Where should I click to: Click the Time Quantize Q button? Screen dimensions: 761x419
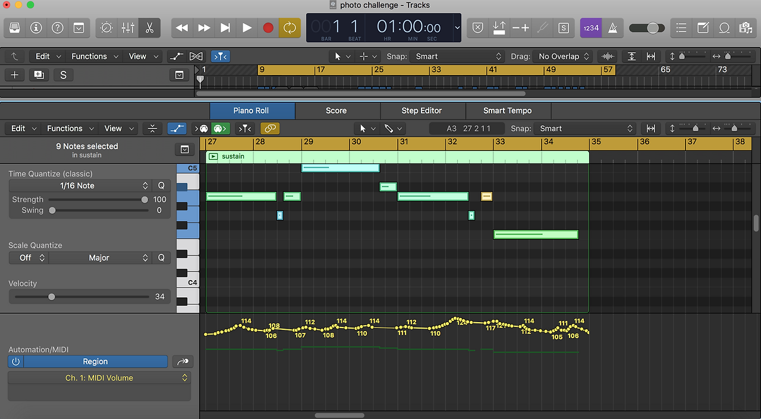pos(161,185)
